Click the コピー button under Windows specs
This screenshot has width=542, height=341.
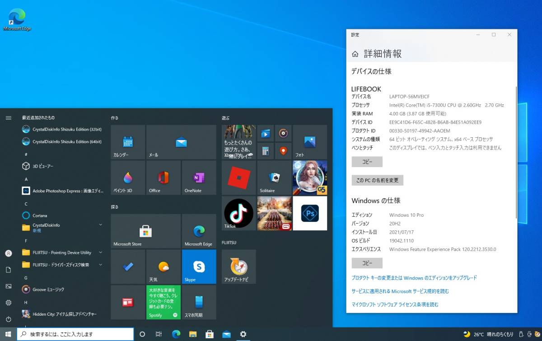(367, 263)
